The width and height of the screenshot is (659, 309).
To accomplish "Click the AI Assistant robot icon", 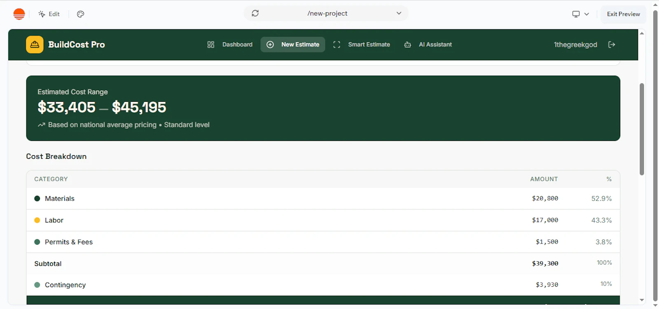I will [407, 44].
